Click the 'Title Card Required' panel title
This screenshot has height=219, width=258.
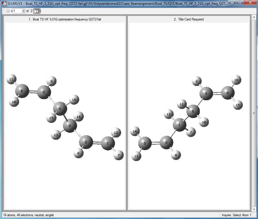191,19
